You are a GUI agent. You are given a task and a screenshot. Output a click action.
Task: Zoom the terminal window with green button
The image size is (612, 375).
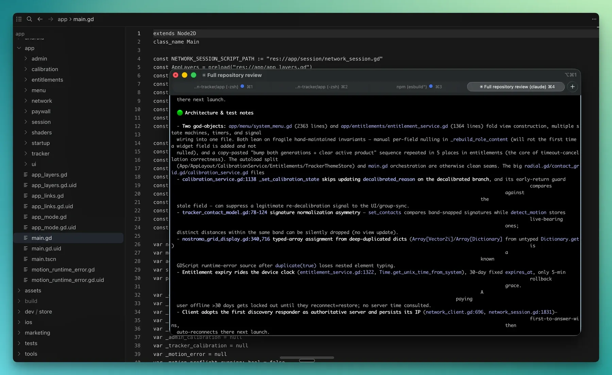click(x=194, y=75)
